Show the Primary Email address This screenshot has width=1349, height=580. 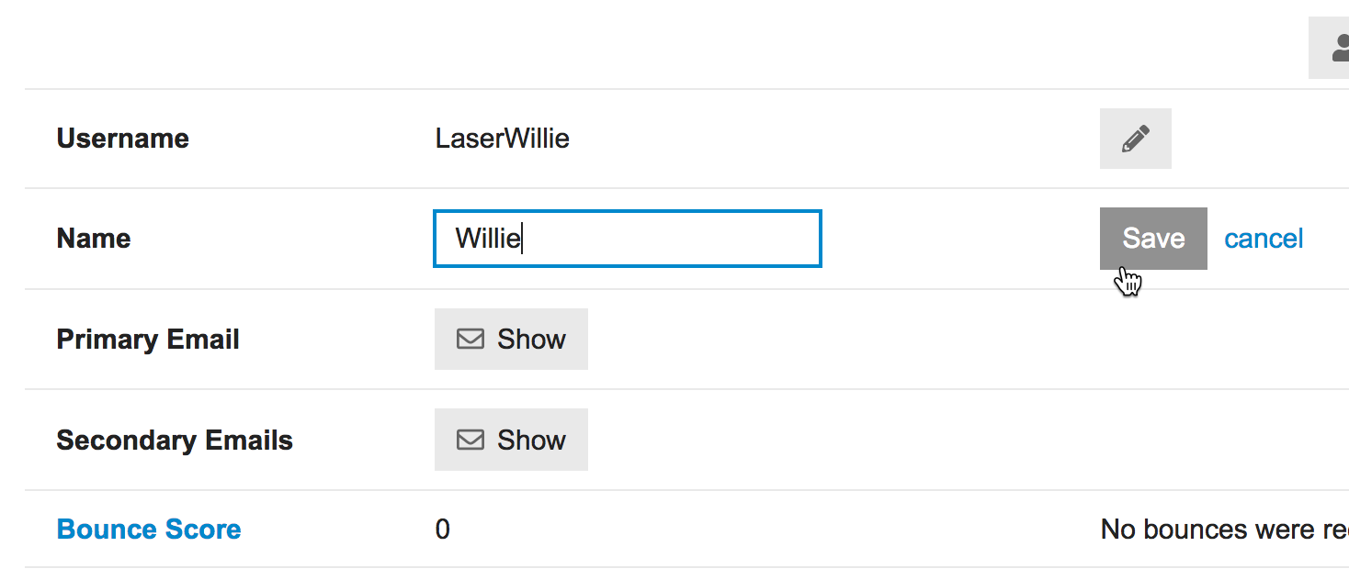(x=511, y=340)
